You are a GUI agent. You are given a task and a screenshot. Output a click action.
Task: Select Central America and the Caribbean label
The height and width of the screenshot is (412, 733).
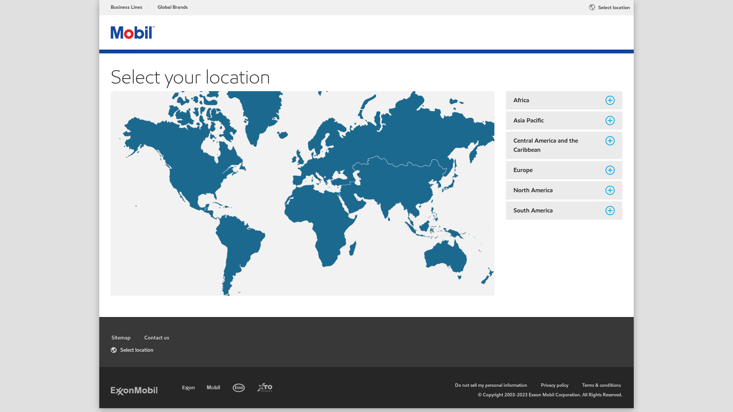click(x=546, y=145)
